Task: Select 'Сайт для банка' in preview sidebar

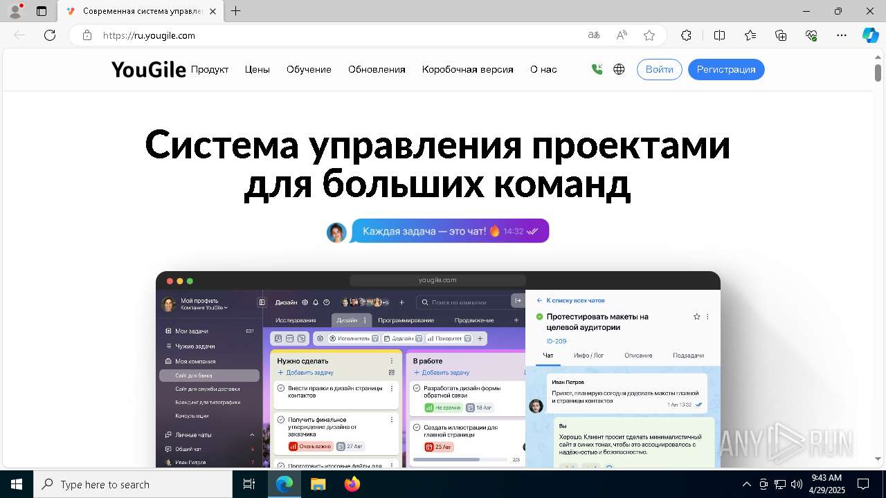Action: pos(209,376)
